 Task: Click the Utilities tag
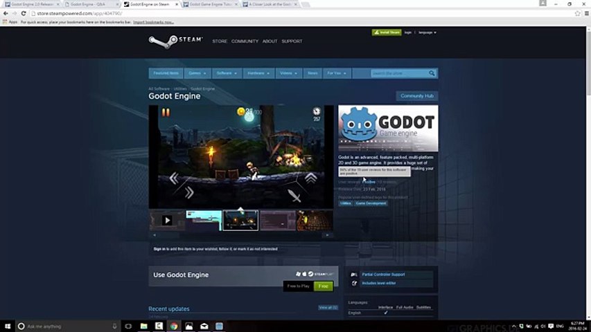[345, 203]
